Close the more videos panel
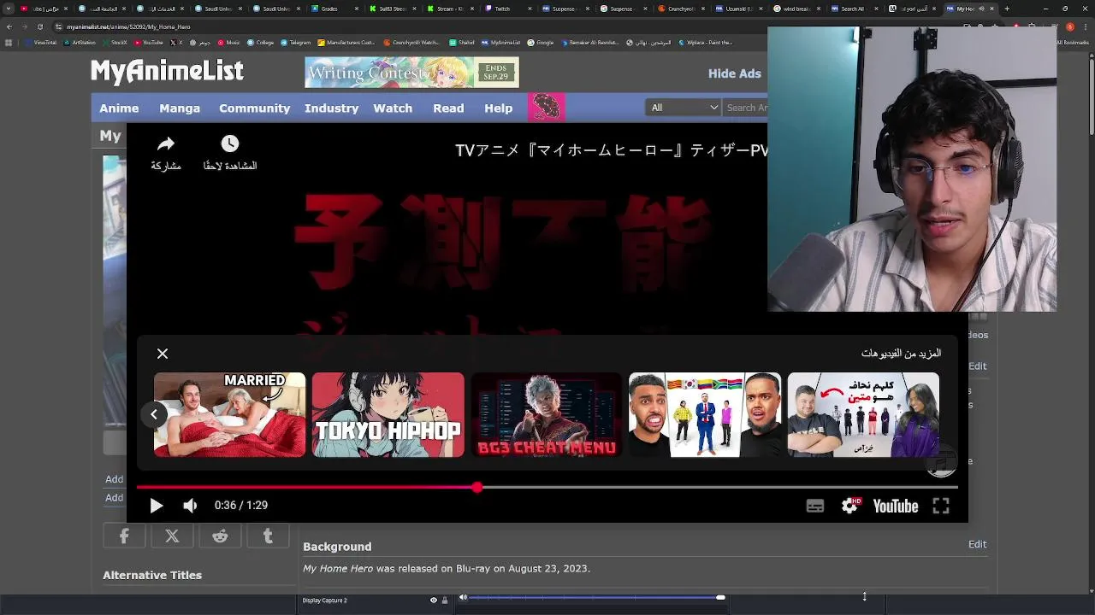Screen dimensions: 1095x615 (x=163, y=354)
